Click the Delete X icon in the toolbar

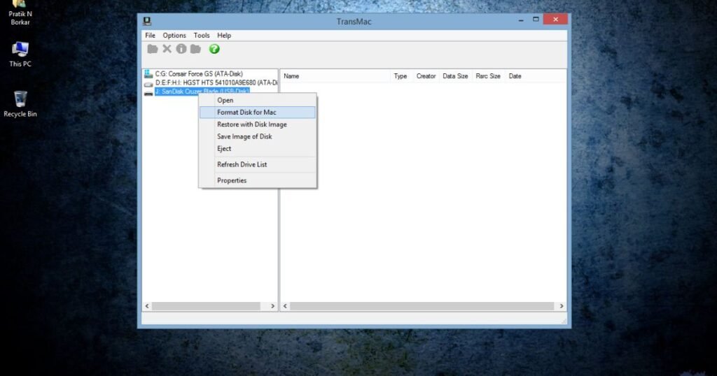tap(167, 49)
